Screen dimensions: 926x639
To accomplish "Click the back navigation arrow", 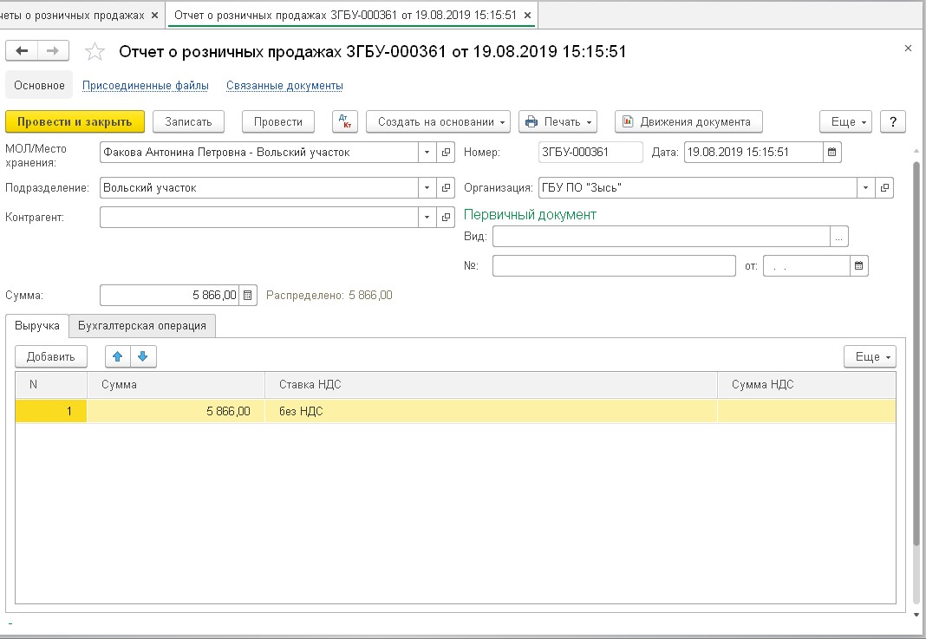I will (x=22, y=51).
